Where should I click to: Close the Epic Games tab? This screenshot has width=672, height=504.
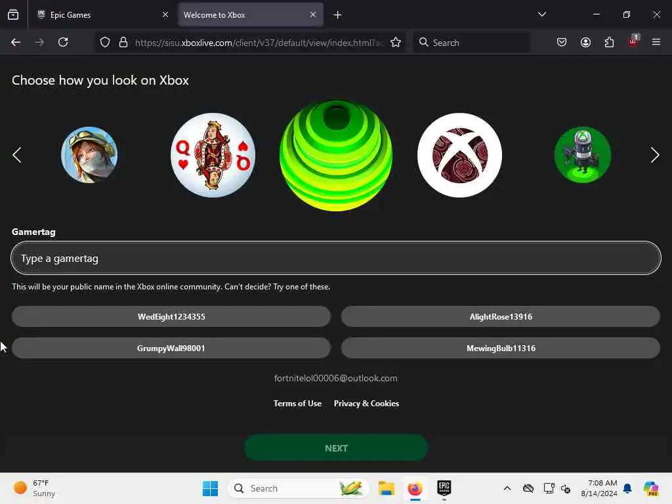(165, 14)
